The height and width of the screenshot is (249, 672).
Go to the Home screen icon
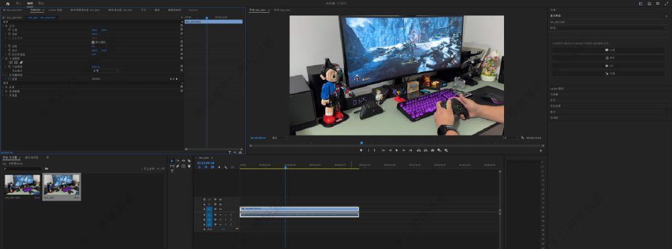point(7,3)
